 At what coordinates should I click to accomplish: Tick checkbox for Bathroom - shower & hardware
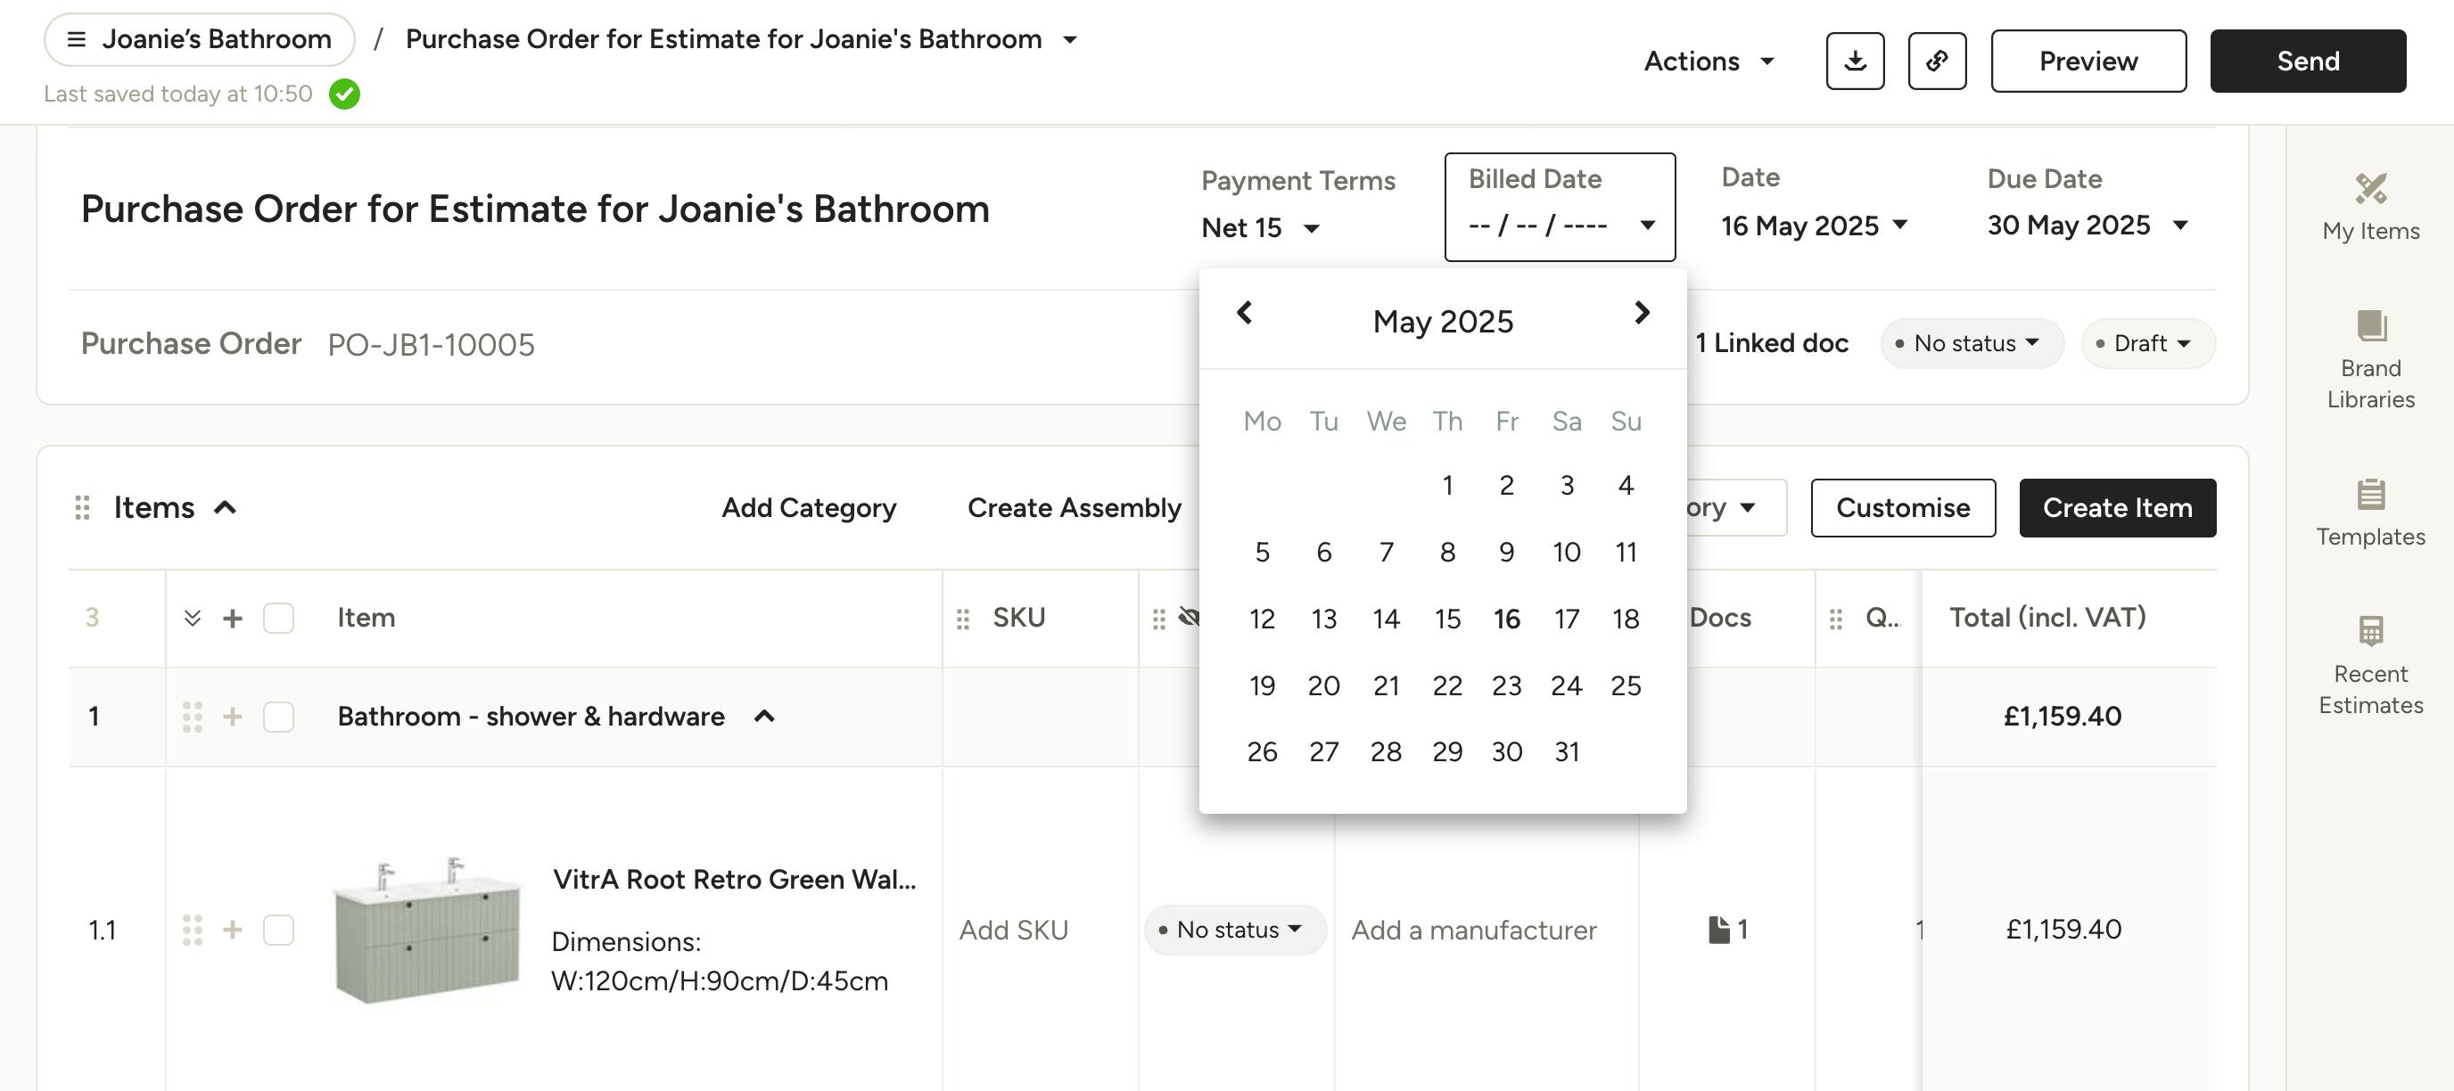coord(278,716)
